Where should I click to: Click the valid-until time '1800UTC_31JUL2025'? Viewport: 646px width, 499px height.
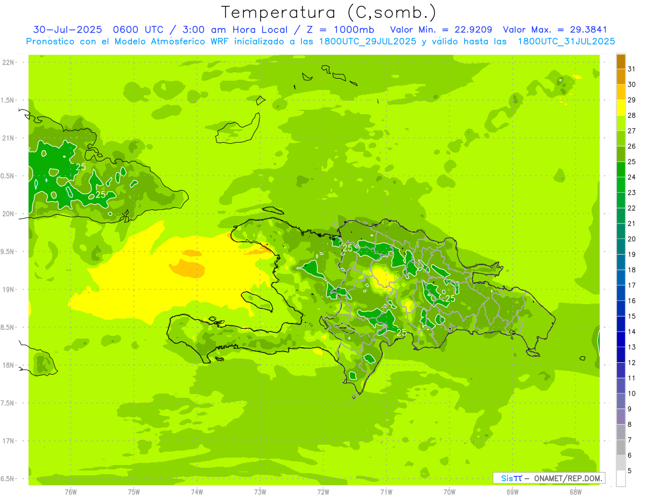point(566,41)
